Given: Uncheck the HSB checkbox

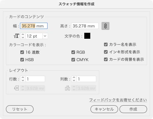Looking at the screenshot, I should tap(22, 60).
